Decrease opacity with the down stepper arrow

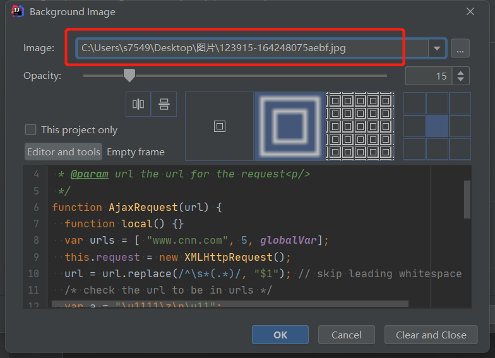[x=461, y=79]
